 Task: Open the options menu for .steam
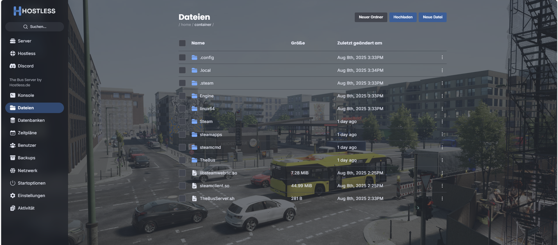point(442,83)
